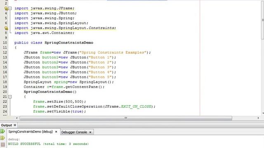Click the EXIT_ON_CLOSE constant on line 23
Image resolution: width=264 pixels, height=148 pixels.
(136, 106)
